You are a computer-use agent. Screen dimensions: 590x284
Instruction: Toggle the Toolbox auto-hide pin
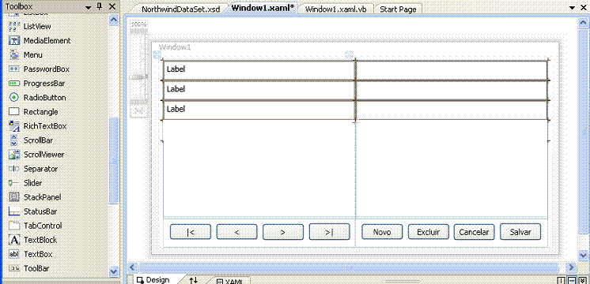tap(100, 6)
